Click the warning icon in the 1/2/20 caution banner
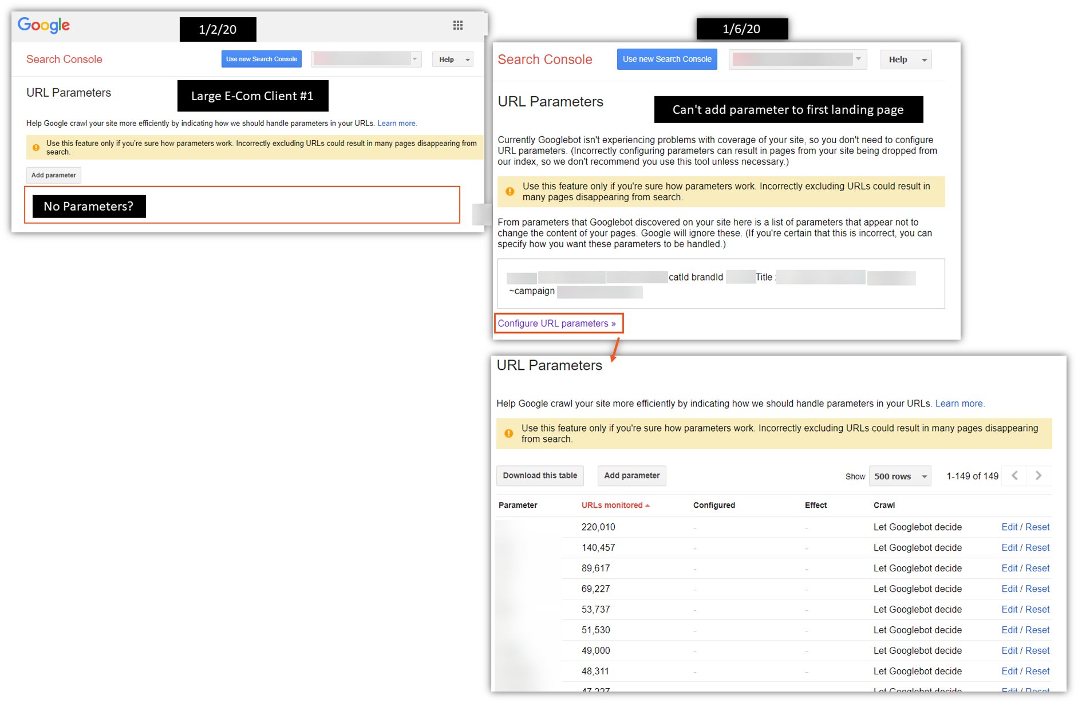The image size is (1078, 703). tap(36, 147)
